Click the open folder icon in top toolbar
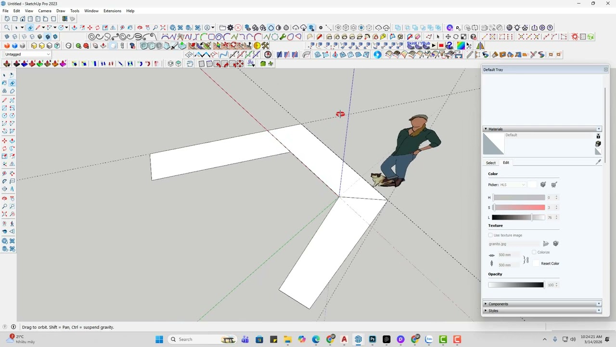 point(222,27)
